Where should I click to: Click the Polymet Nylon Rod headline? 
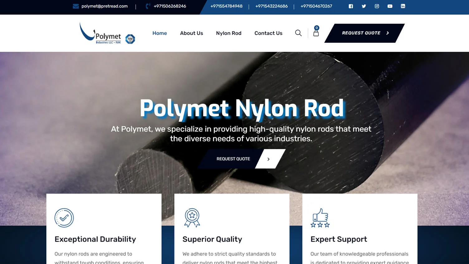(242, 108)
